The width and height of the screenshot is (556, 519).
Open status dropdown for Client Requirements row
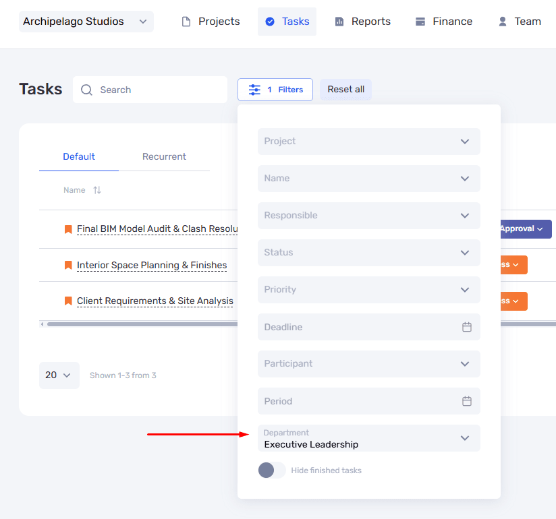[x=513, y=301]
